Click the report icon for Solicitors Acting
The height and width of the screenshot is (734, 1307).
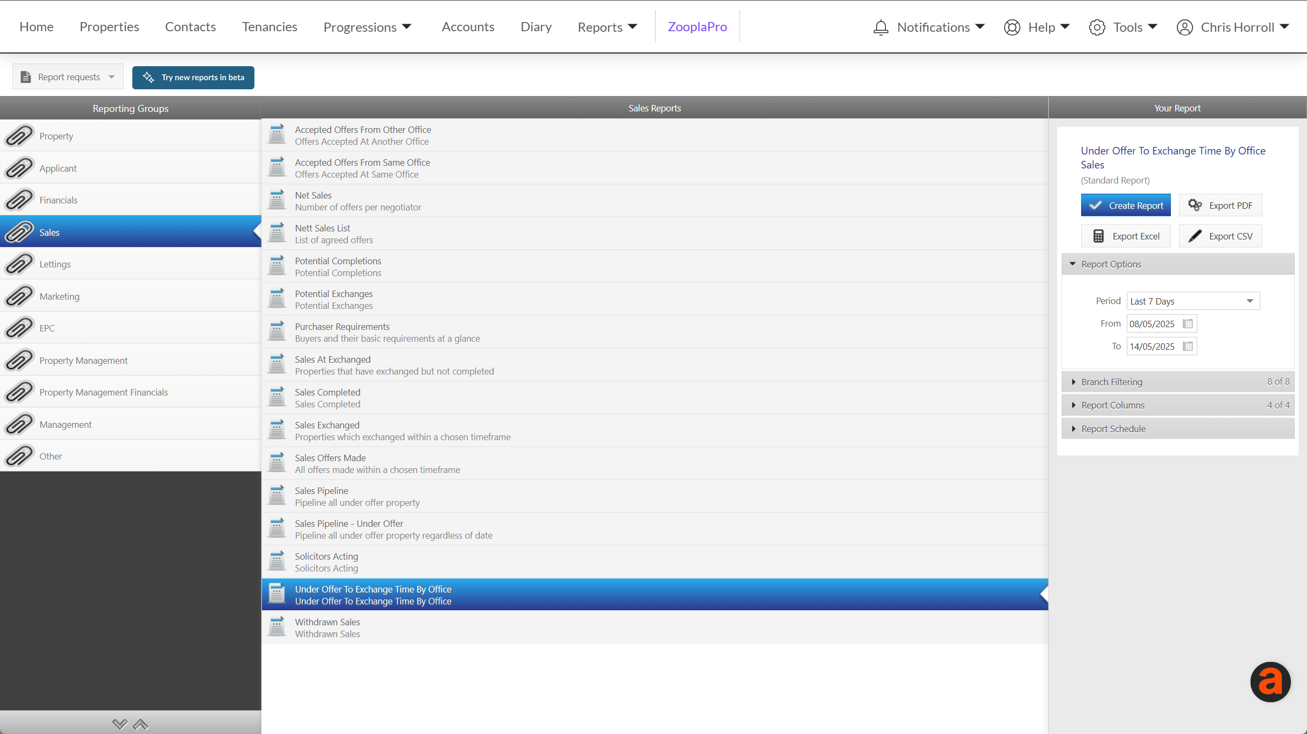click(277, 561)
